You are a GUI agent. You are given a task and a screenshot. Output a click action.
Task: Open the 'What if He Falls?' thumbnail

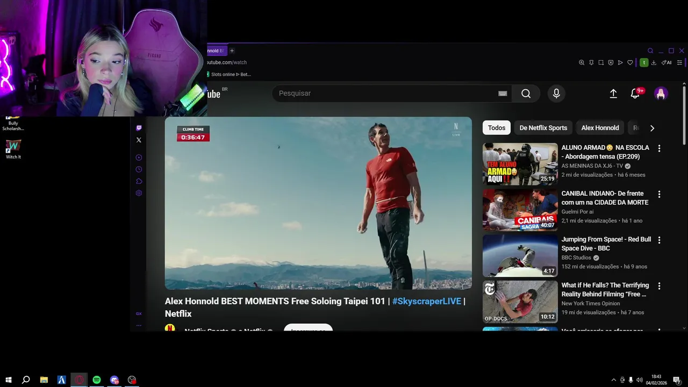(520, 302)
